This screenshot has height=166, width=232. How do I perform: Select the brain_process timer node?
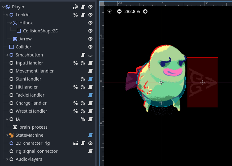pos(33,127)
